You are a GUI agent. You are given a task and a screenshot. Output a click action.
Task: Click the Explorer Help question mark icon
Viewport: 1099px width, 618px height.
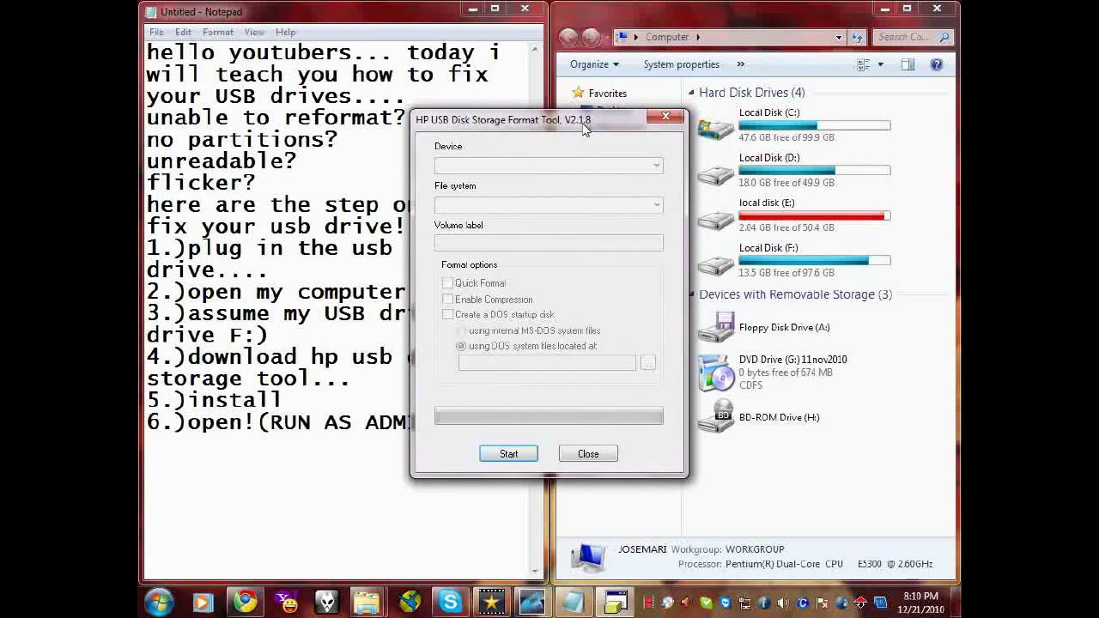(x=937, y=64)
